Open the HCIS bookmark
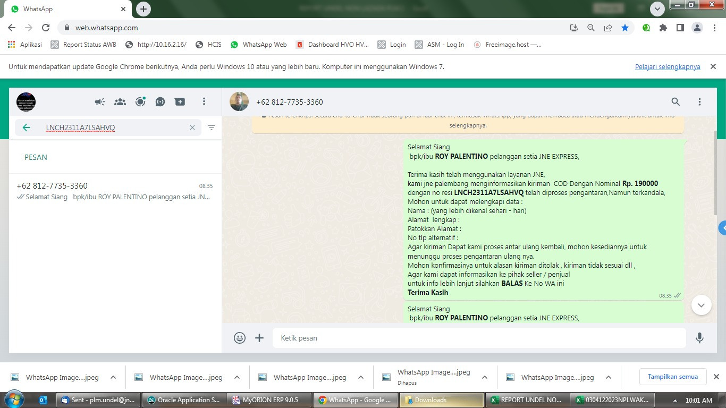This screenshot has height=408, width=726. pos(208,45)
